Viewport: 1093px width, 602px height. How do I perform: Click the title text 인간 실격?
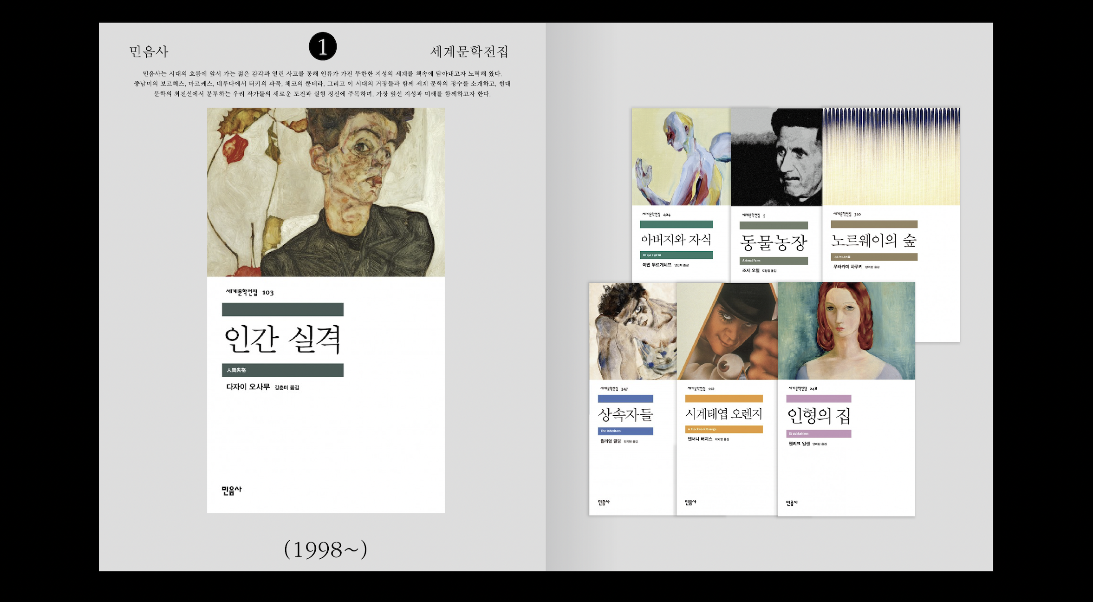tap(282, 339)
